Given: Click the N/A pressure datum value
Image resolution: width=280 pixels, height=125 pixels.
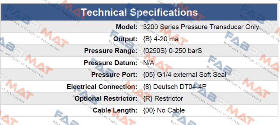Looking at the screenshot, I should [x=149, y=63].
